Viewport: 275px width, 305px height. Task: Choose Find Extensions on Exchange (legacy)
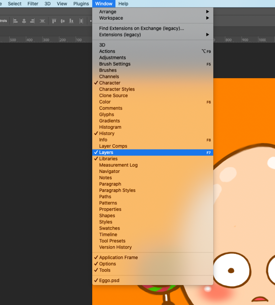point(152,29)
